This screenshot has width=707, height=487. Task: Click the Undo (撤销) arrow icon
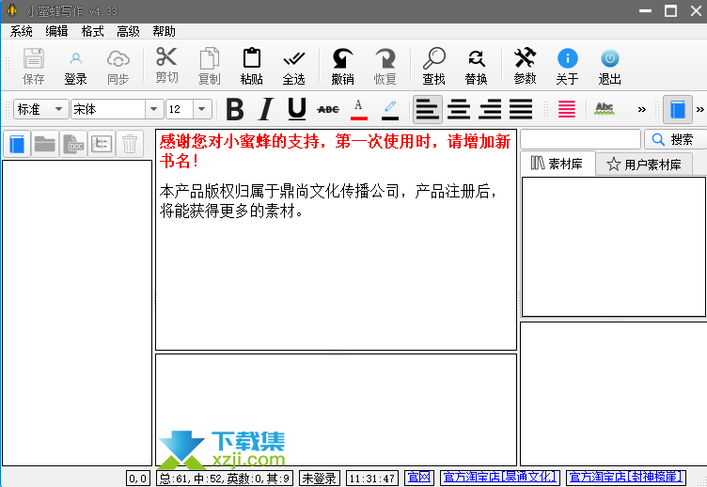coord(342,66)
